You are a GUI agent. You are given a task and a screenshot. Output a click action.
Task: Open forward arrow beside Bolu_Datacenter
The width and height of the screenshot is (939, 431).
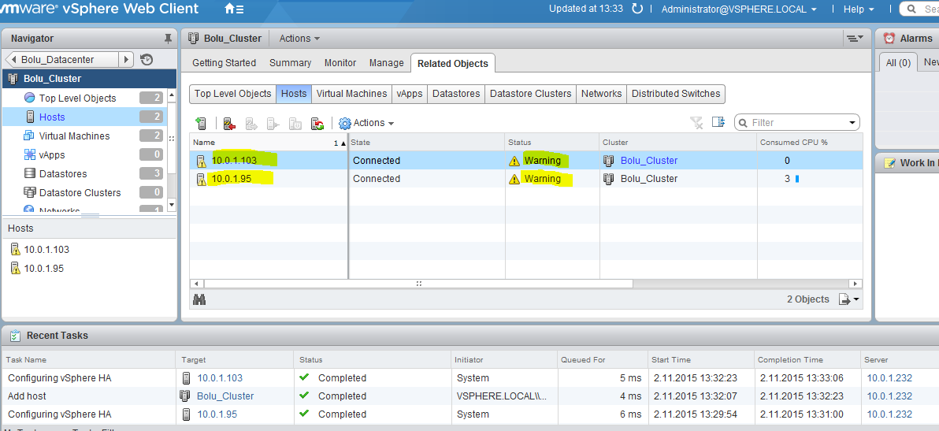pyautogui.click(x=126, y=59)
